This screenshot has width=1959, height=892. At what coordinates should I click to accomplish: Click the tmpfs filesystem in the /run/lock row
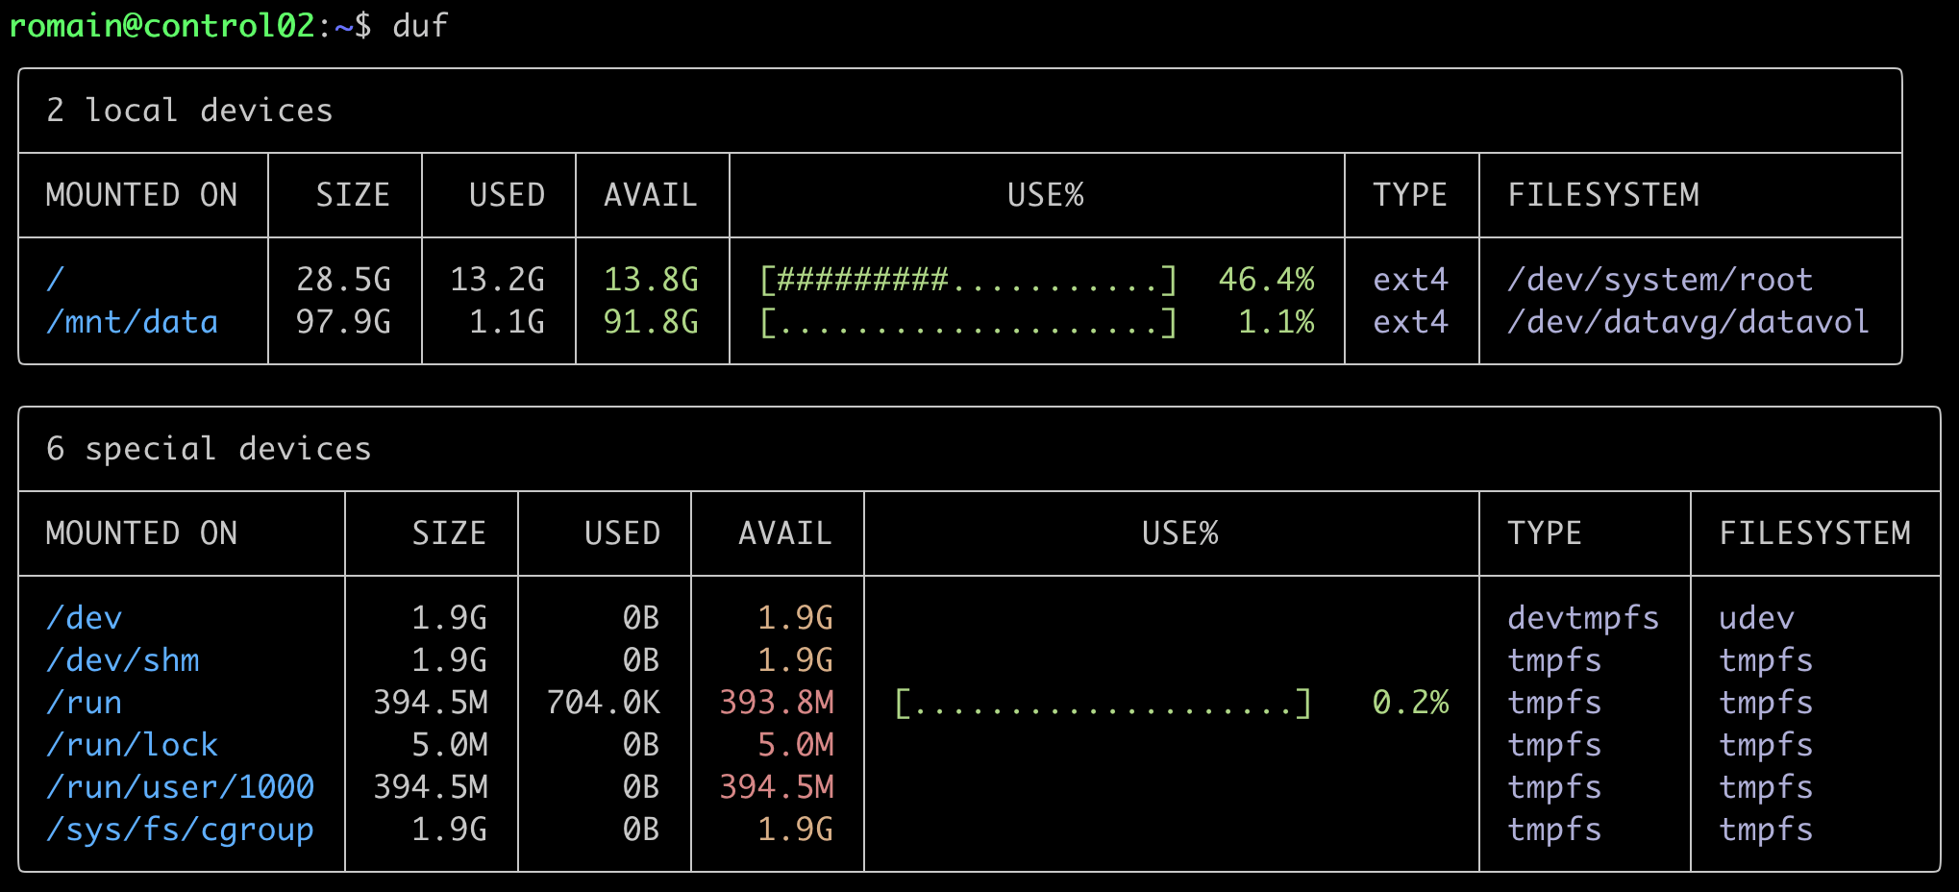click(1766, 745)
